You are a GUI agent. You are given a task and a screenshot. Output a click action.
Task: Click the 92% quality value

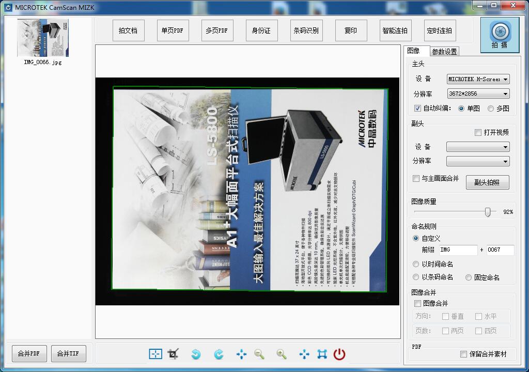tap(508, 212)
